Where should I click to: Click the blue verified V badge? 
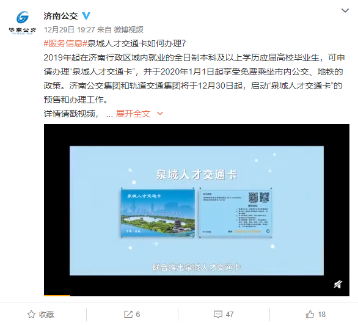click(86, 16)
